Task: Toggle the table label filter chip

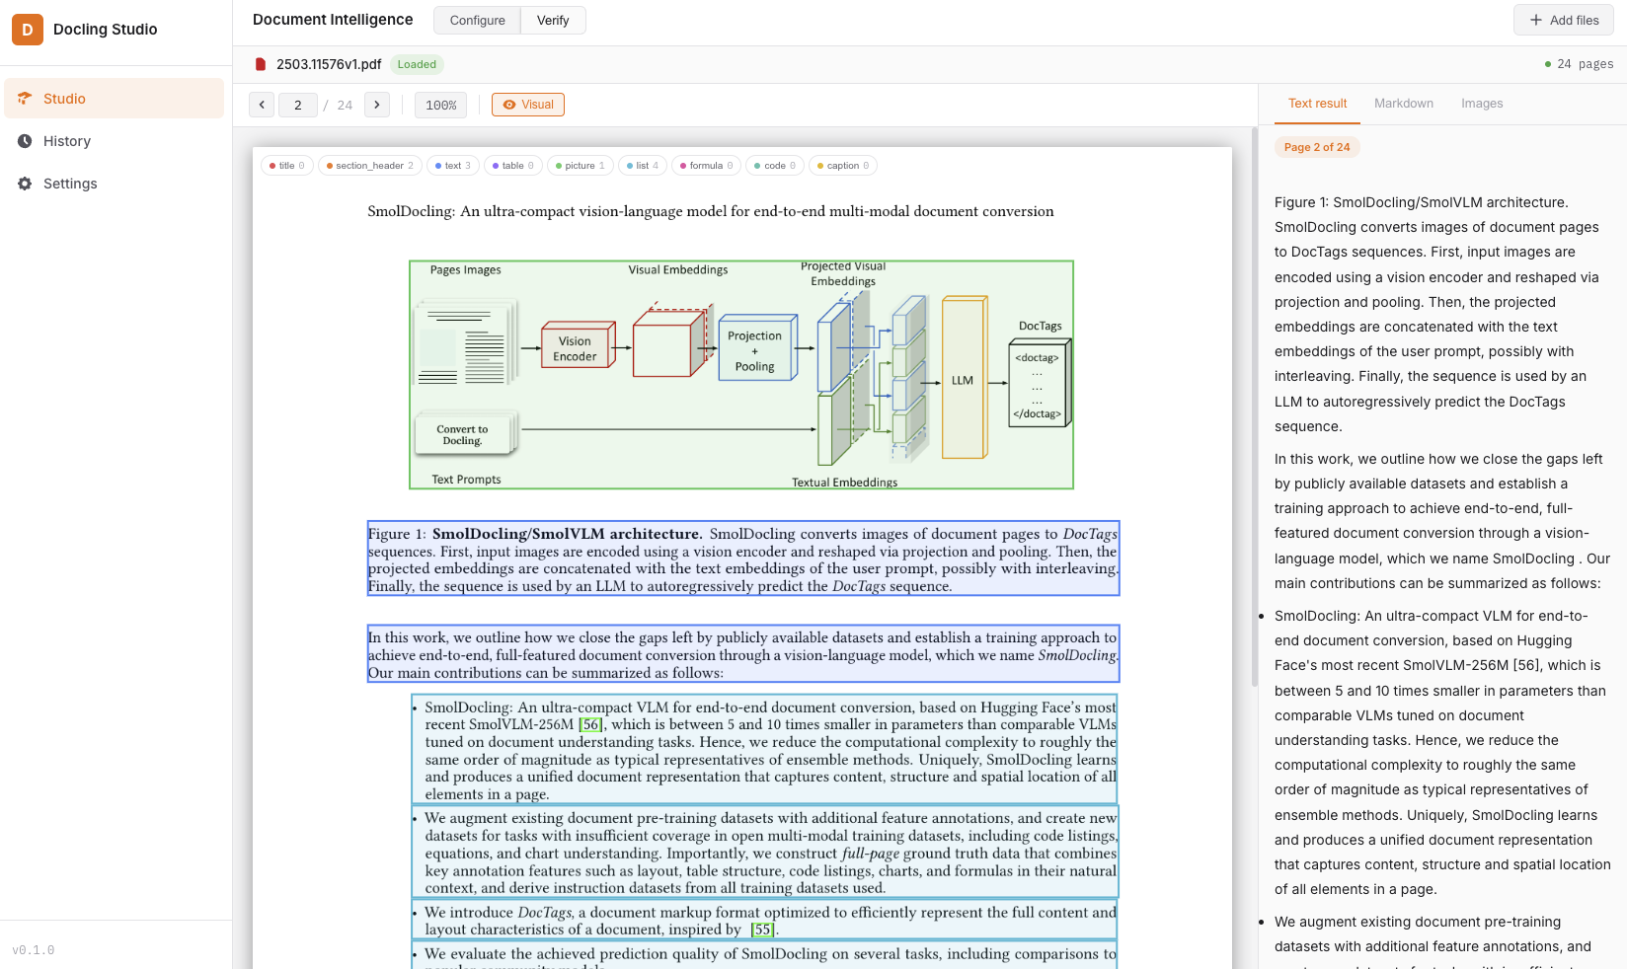Action: click(x=513, y=166)
